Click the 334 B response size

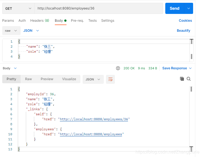[153, 68]
